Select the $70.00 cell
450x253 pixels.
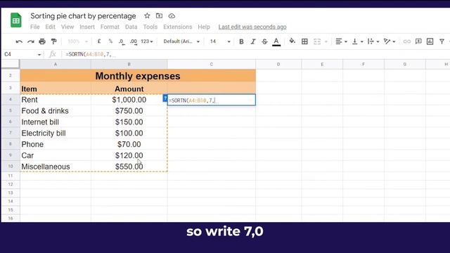click(129, 144)
